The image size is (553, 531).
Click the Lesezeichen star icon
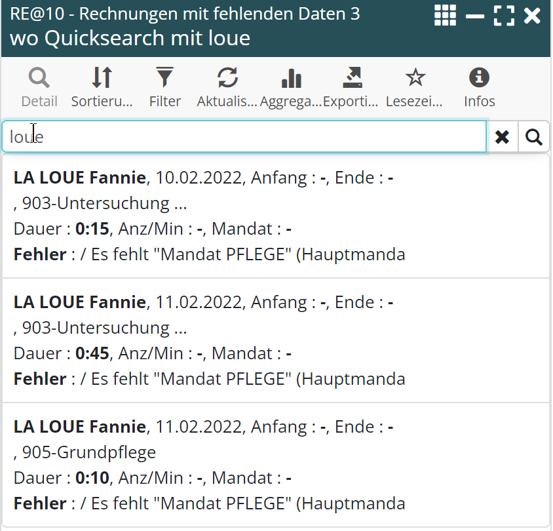[415, 87]
